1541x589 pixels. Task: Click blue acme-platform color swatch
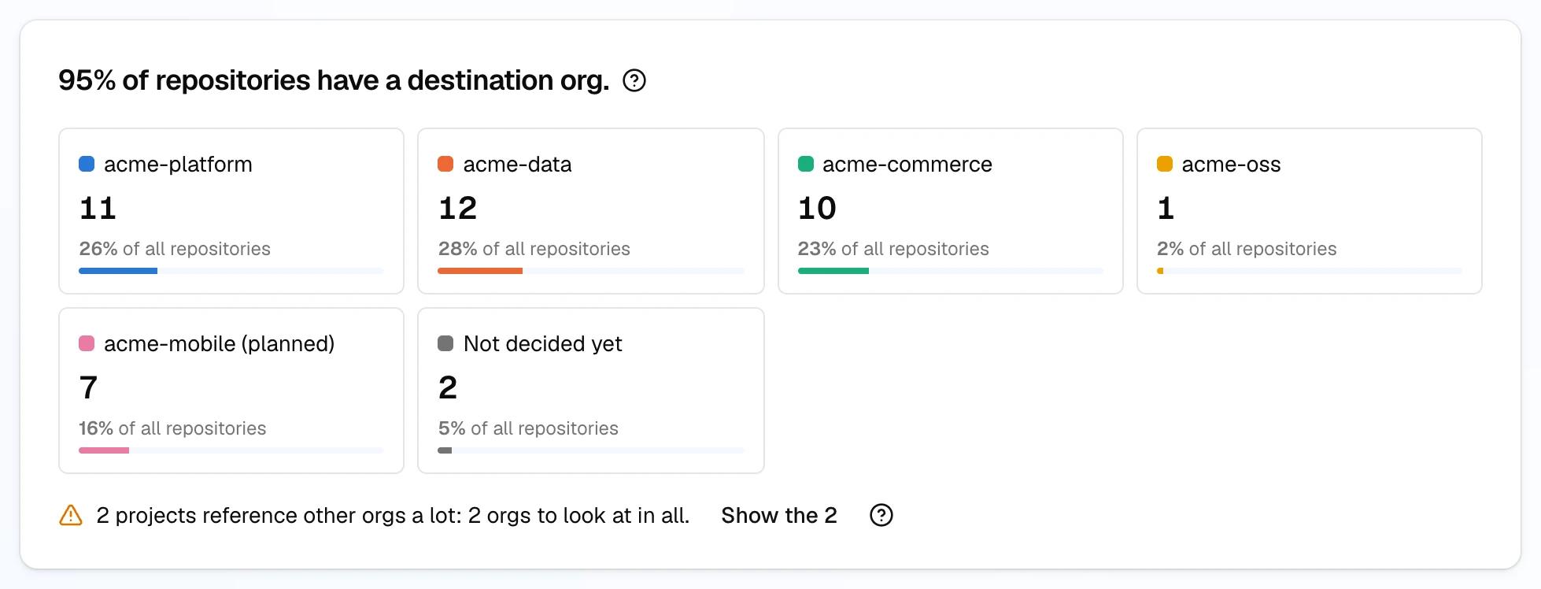tap(87, 164)
